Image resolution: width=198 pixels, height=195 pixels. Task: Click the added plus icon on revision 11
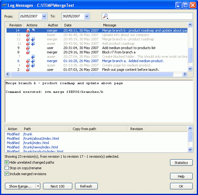coord(33,43)
